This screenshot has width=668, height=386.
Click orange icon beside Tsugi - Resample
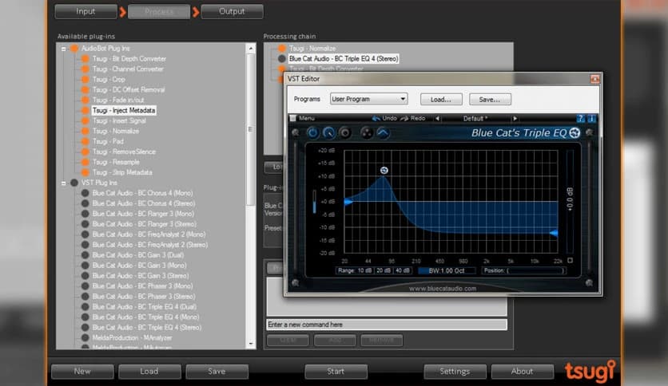point(85,162)
